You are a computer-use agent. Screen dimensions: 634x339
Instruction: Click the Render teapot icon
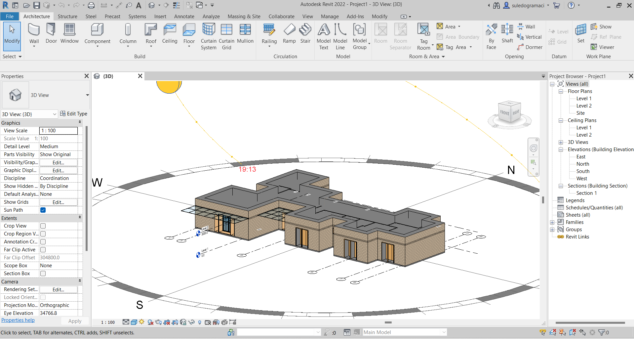(x=158, y=322)
